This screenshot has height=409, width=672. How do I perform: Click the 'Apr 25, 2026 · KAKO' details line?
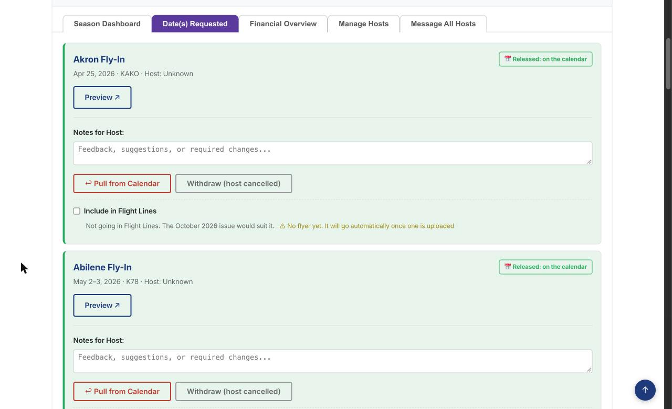coord(133,74)
